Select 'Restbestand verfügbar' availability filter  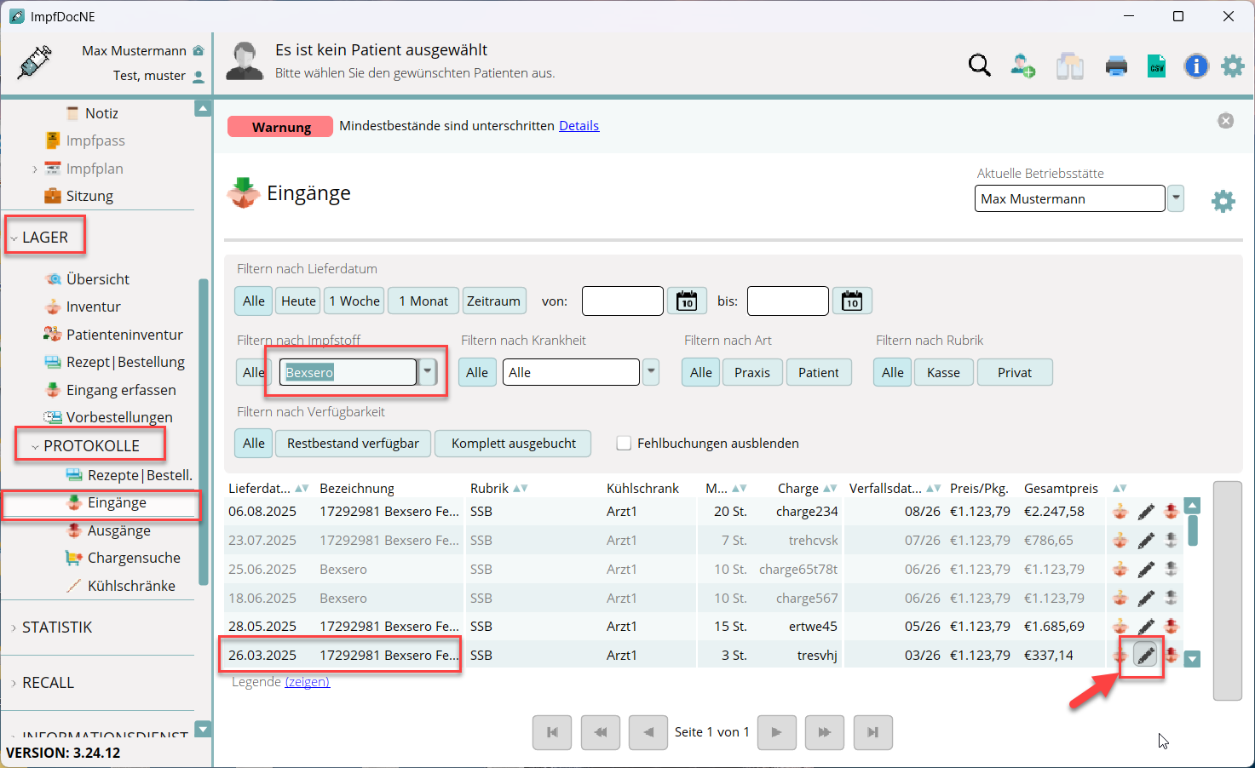[353, 444]
